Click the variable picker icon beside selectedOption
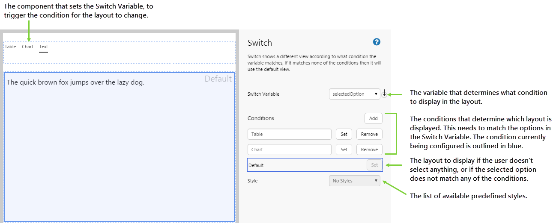 pos(384,94)
